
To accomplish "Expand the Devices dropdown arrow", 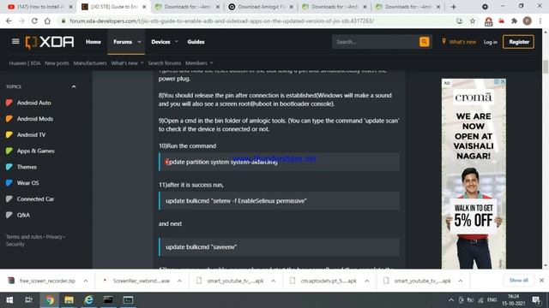I will point(176,42).
